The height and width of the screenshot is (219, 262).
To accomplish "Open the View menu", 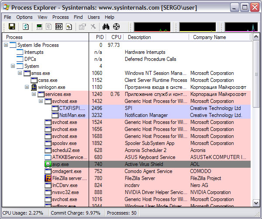I will click(x=42, y=17).
